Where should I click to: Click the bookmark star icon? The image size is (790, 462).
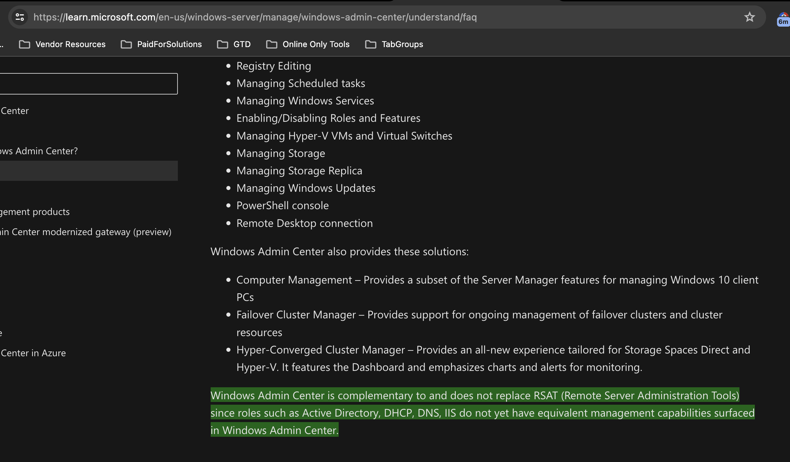pos(749,16)
